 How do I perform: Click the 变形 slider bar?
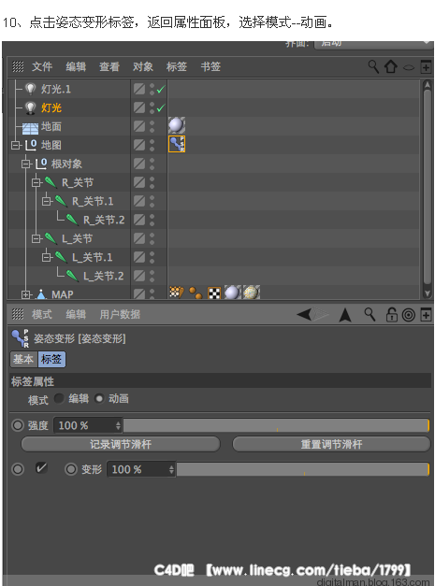click(x=303, y=469)
